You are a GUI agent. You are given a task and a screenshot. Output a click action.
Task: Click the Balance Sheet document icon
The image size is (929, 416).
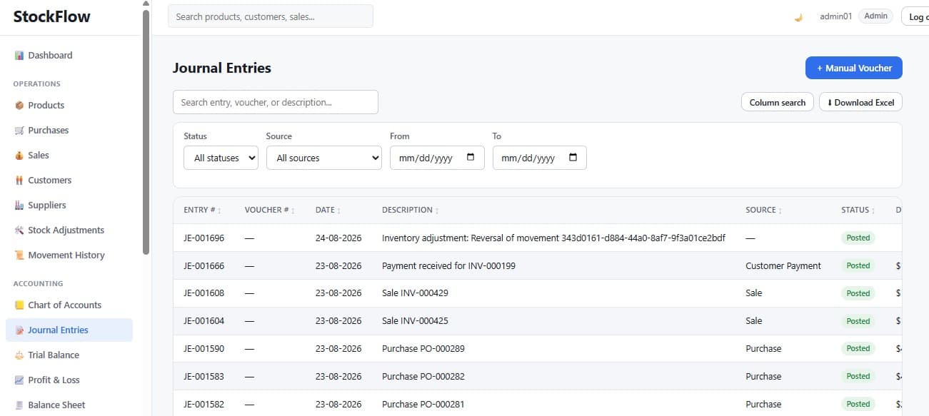(x=19, y=405)
